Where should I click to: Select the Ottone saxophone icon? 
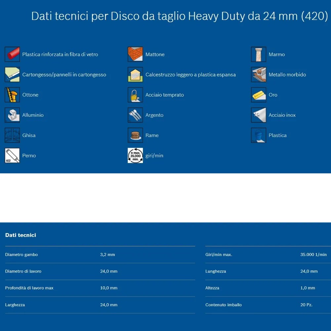(x=12, y=95)
